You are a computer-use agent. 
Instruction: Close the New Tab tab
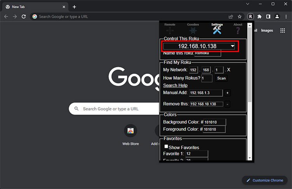click(x=64, y=7)
